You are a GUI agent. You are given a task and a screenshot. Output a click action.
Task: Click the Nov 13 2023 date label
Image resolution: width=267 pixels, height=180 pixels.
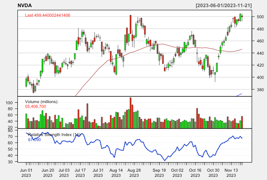coord(231,173)
